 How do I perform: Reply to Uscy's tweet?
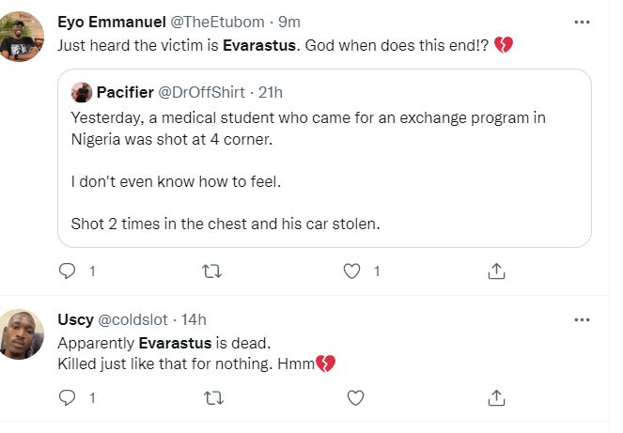click(67, 397)
